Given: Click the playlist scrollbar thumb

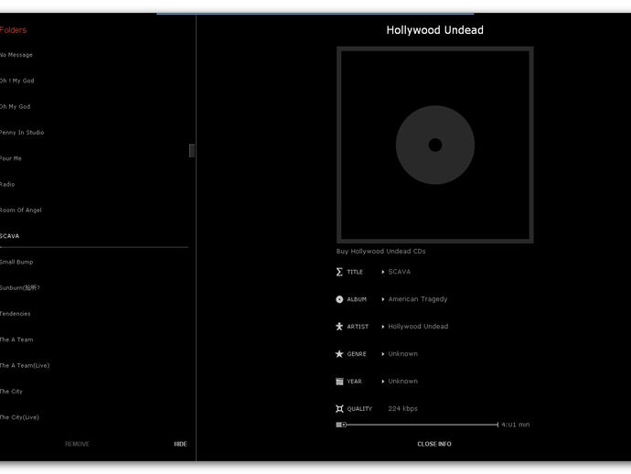Looking at the screenshot, I should click(x=192, y=151).
